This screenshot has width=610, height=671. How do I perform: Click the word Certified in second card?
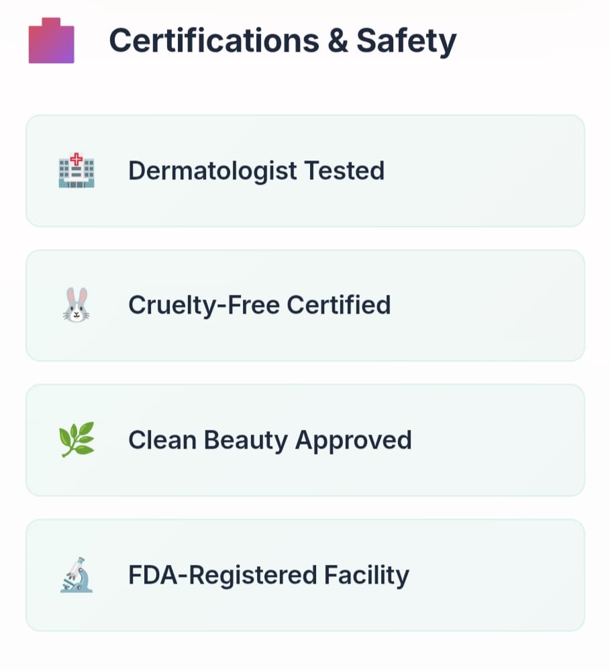339,305
